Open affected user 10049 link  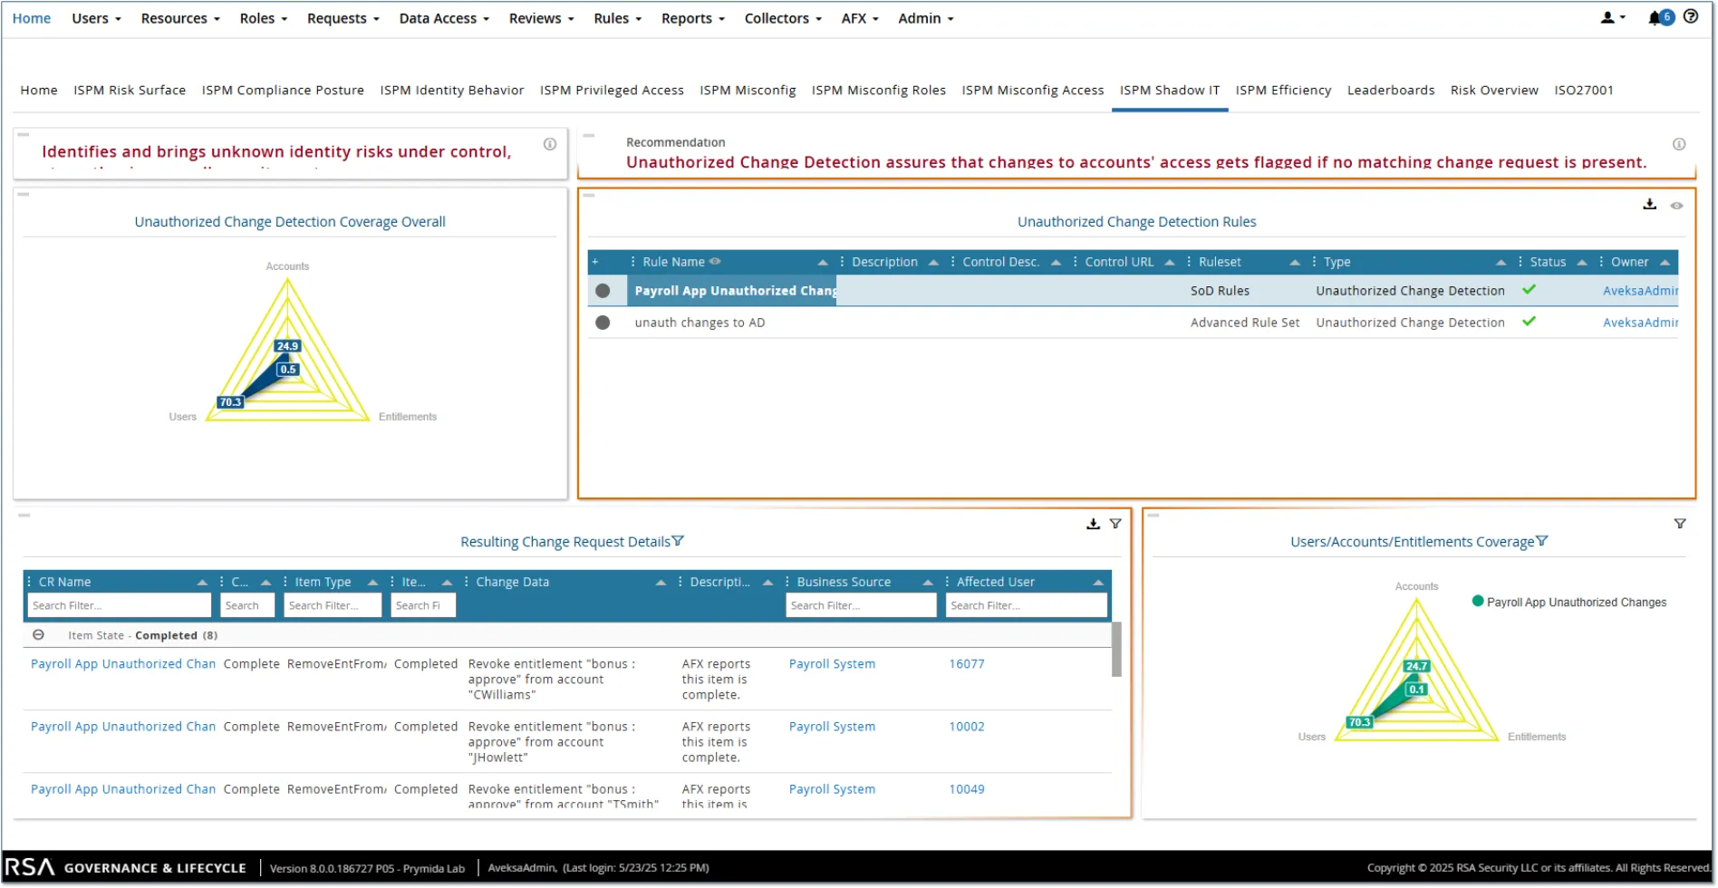[x=967, y=789]
